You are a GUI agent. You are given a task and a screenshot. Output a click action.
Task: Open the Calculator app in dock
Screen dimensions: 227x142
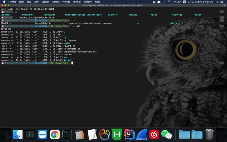click(x=80, y=134)
